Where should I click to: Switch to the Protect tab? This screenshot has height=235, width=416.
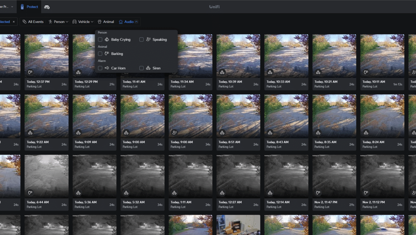click(x=29, y=7)
